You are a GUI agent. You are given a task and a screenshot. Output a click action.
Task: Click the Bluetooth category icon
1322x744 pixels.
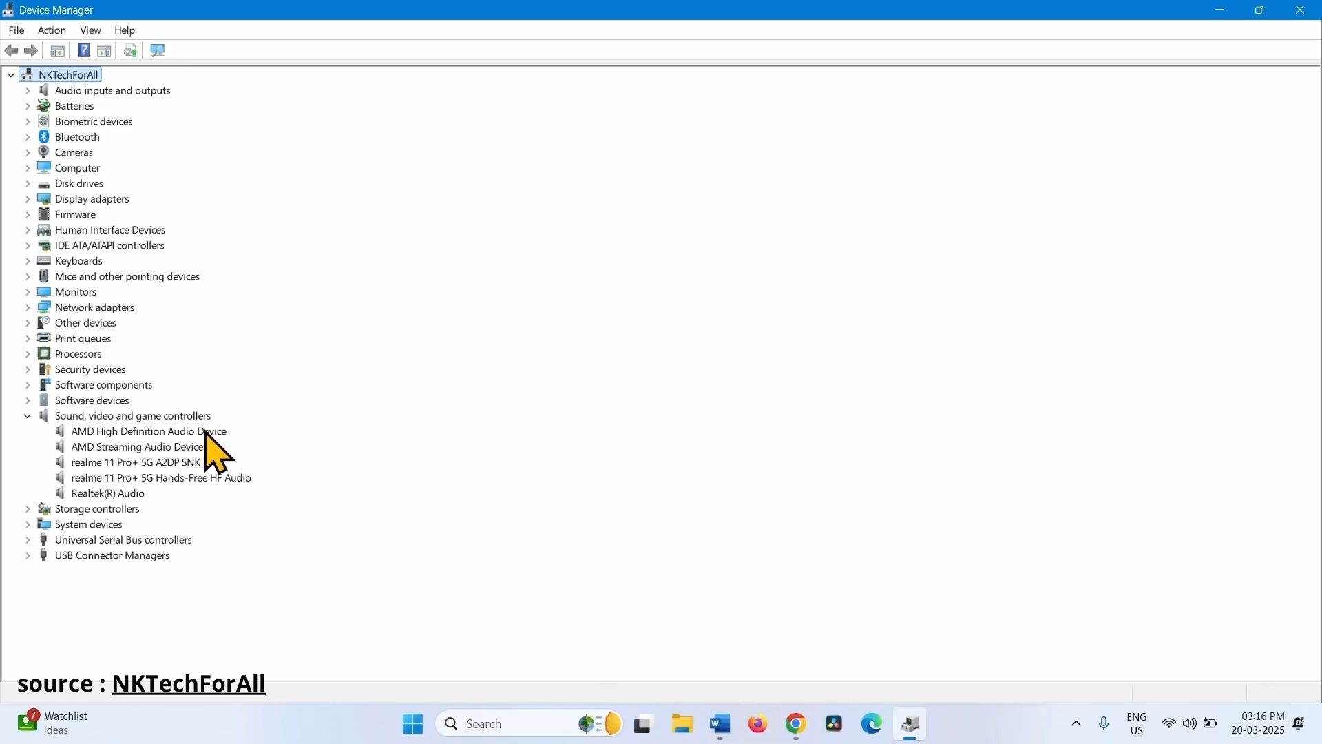[44, 137]
